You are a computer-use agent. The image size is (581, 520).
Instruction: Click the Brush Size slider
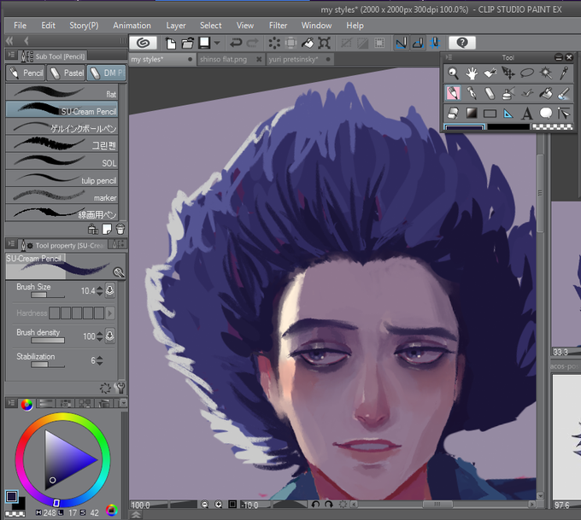pyautogui.click(x=48, y=295)
